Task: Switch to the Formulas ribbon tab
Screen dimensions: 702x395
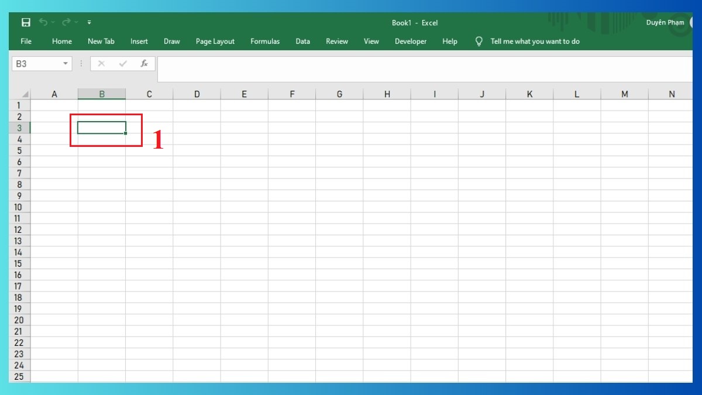Action: click(264, 41)
